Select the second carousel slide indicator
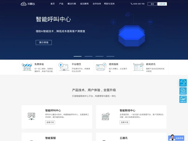Viewport: 188px width, 141px height. click(x=89, y=56)
